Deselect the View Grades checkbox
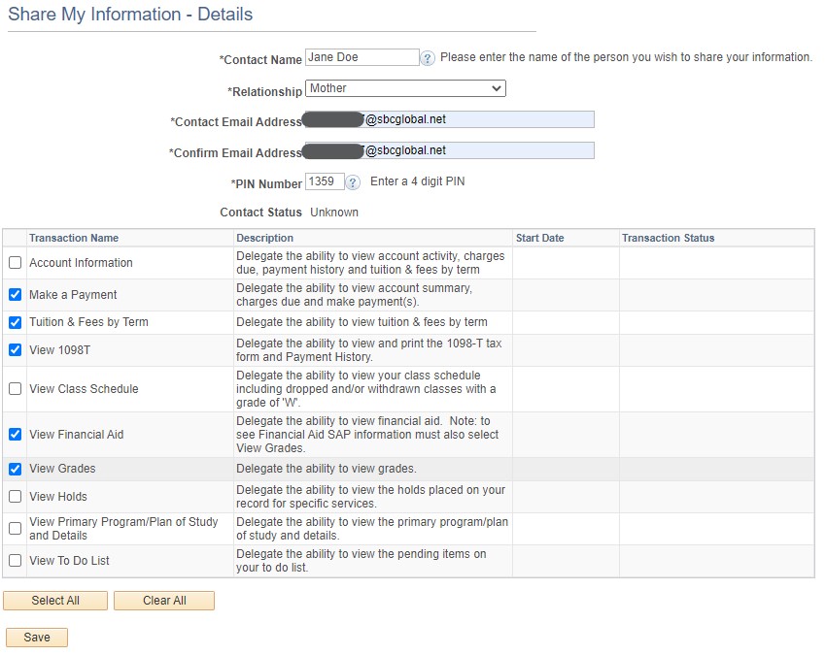Image resolution: width=826 pixels, height=655 pixels. coord(15,469)
